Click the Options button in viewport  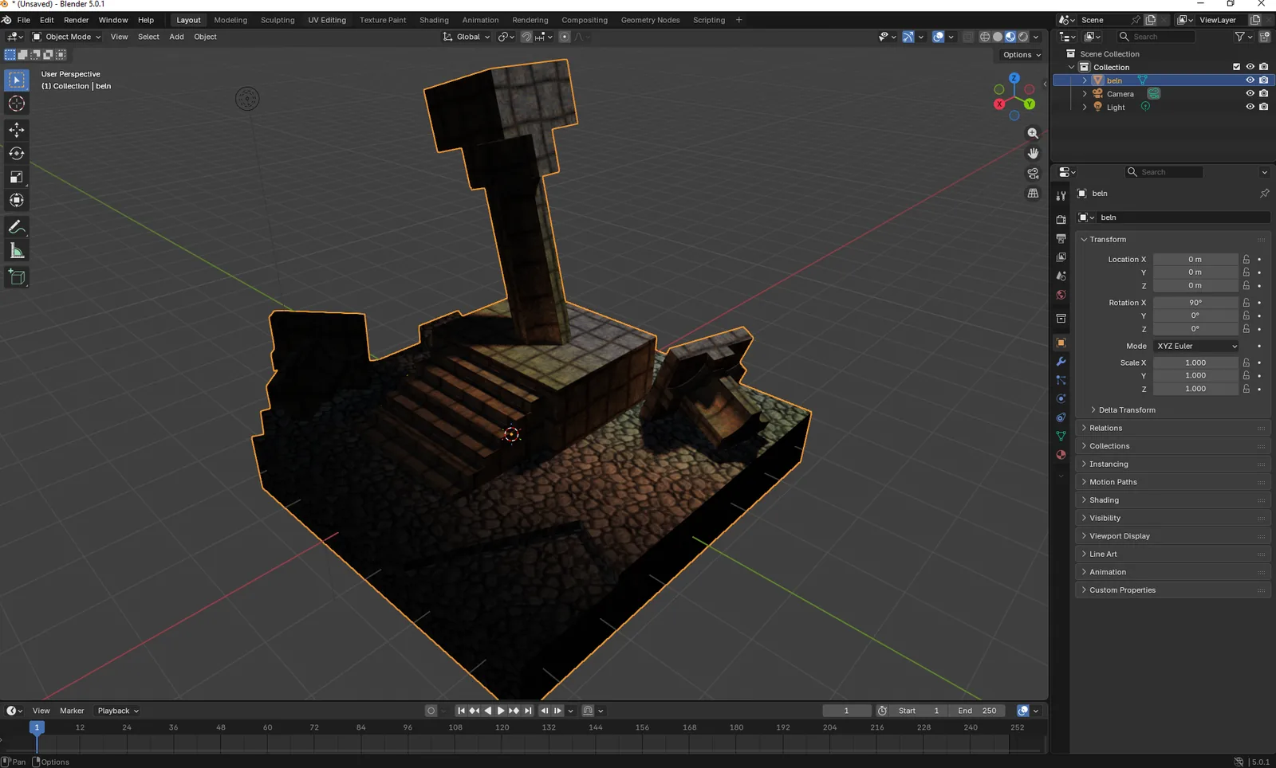(1022, 55)
